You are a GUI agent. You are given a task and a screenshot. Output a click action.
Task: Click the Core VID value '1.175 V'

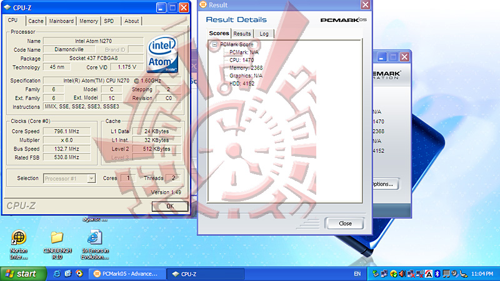pos(127,67)
